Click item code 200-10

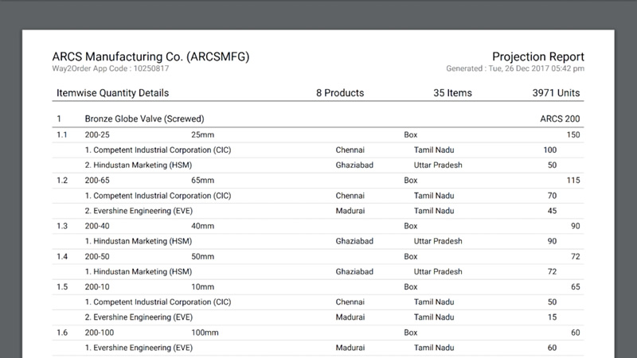pyautogui.click(x=97, y=287)
